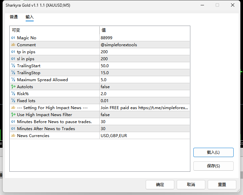Image resolution: width=243 pixels, height=195 pixels.
Task: Click the 保存(S) save button
Action: pyautogui.click(x=213, y=166)
